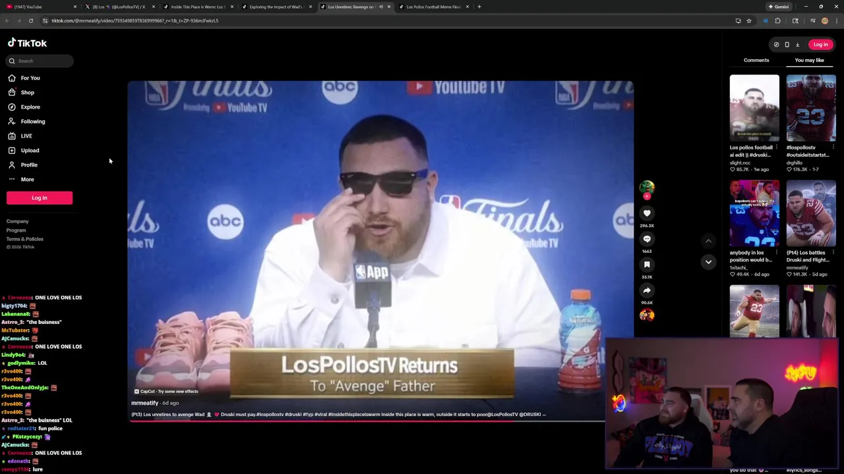
Task: Open the For You feed
Action: click(24, 78)
